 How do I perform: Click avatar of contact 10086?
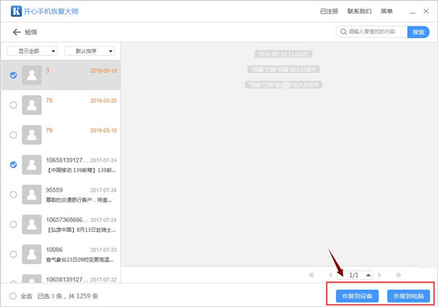[31, 254]
